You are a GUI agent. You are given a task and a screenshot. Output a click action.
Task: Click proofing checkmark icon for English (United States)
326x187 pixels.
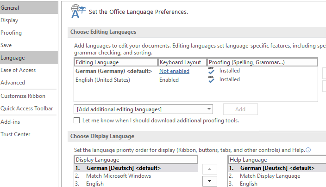(211, 79)
